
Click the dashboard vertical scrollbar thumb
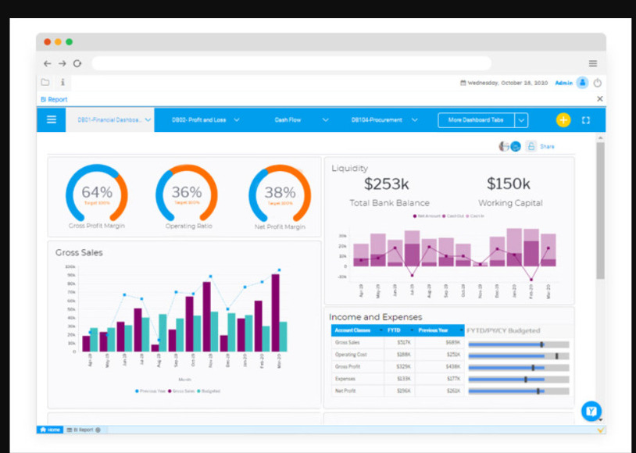coord(600,210)
